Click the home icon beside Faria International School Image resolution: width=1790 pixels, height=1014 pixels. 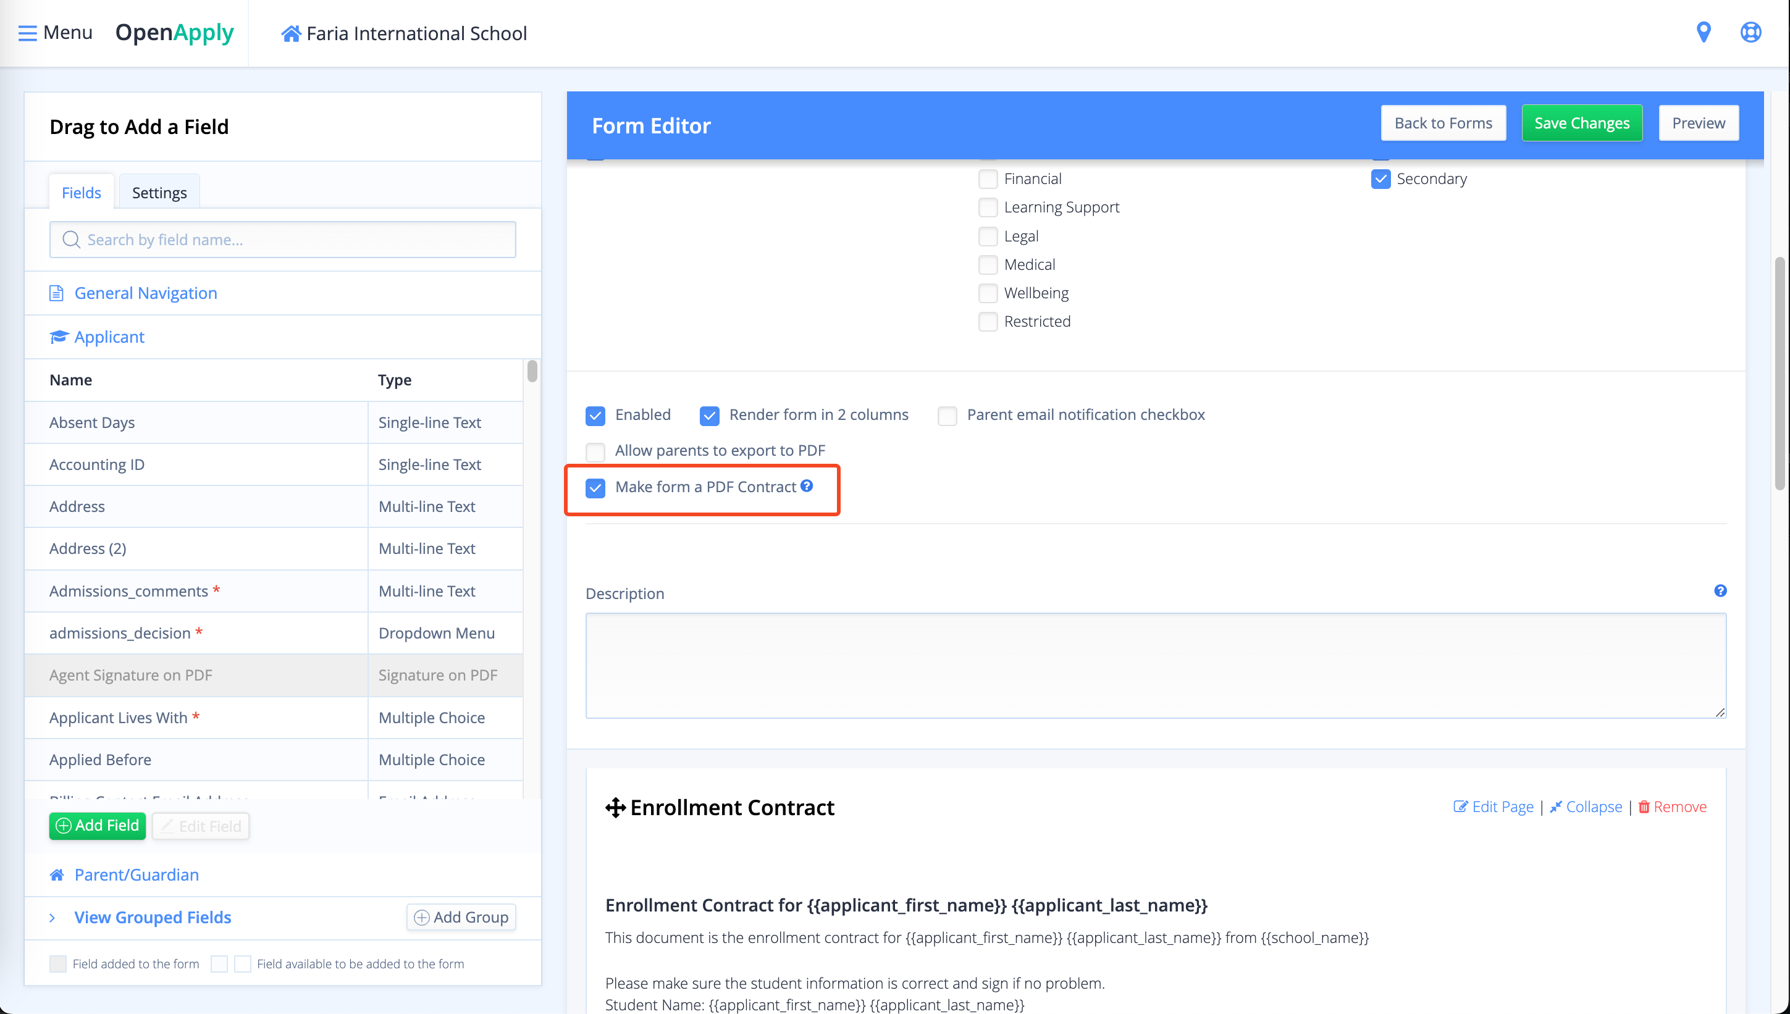click(290, 33)
